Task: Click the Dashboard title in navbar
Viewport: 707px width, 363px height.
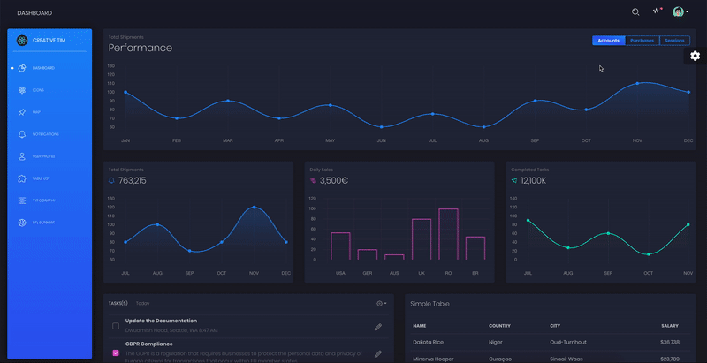Action: coord(34,13)
